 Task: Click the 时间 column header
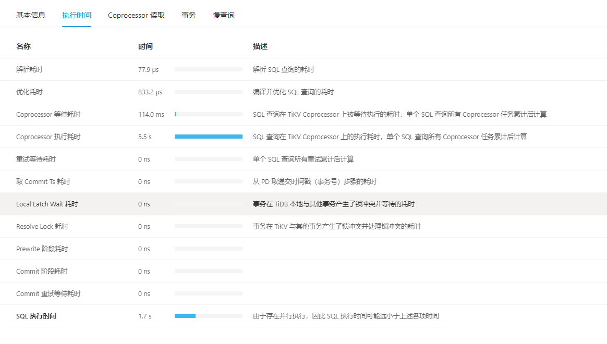tap(145, 46)
